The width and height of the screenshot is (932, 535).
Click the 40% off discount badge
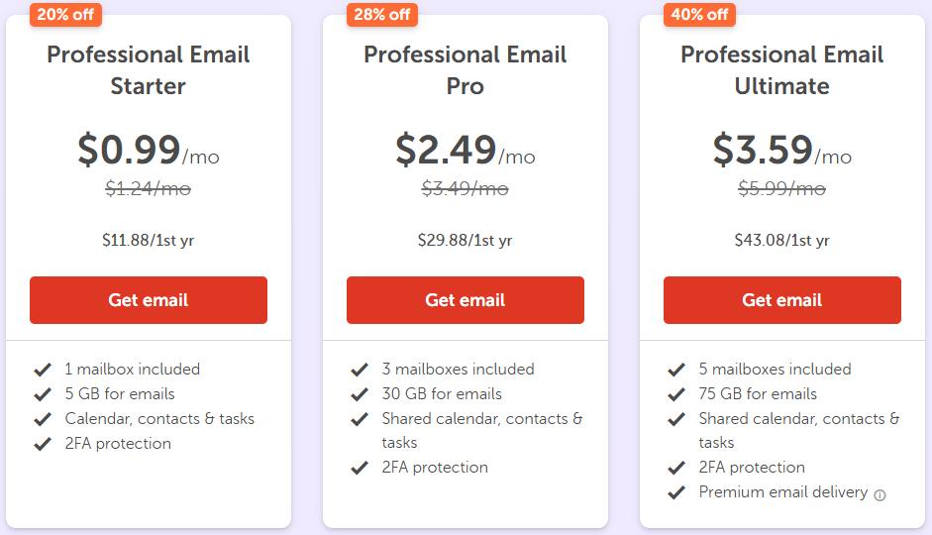click(700, 14)
